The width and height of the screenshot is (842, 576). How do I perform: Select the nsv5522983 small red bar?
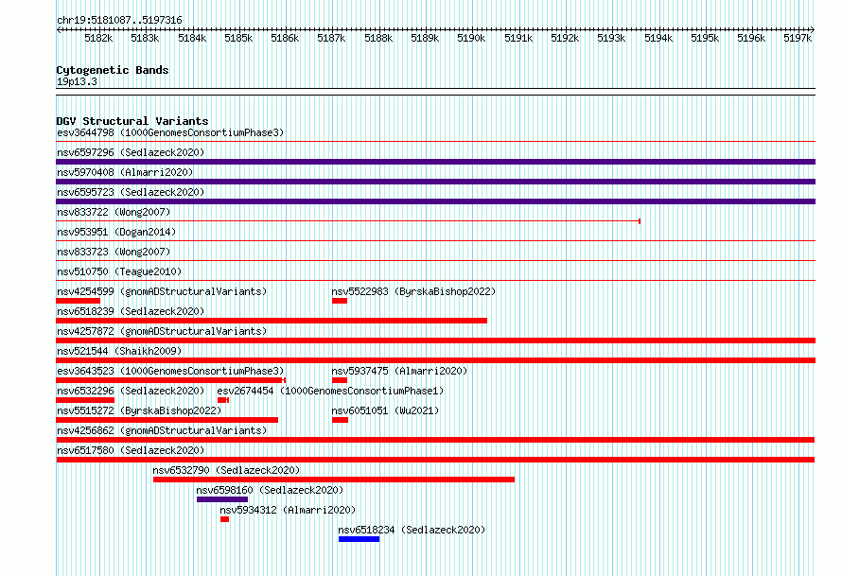pos(340,301)
